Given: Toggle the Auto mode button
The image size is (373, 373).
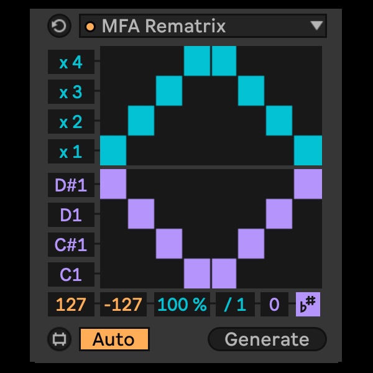Looking at the screenshot, I should click(x=114, y=339).
